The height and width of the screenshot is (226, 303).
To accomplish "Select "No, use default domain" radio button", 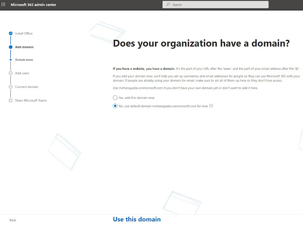I will click(115, 106).
